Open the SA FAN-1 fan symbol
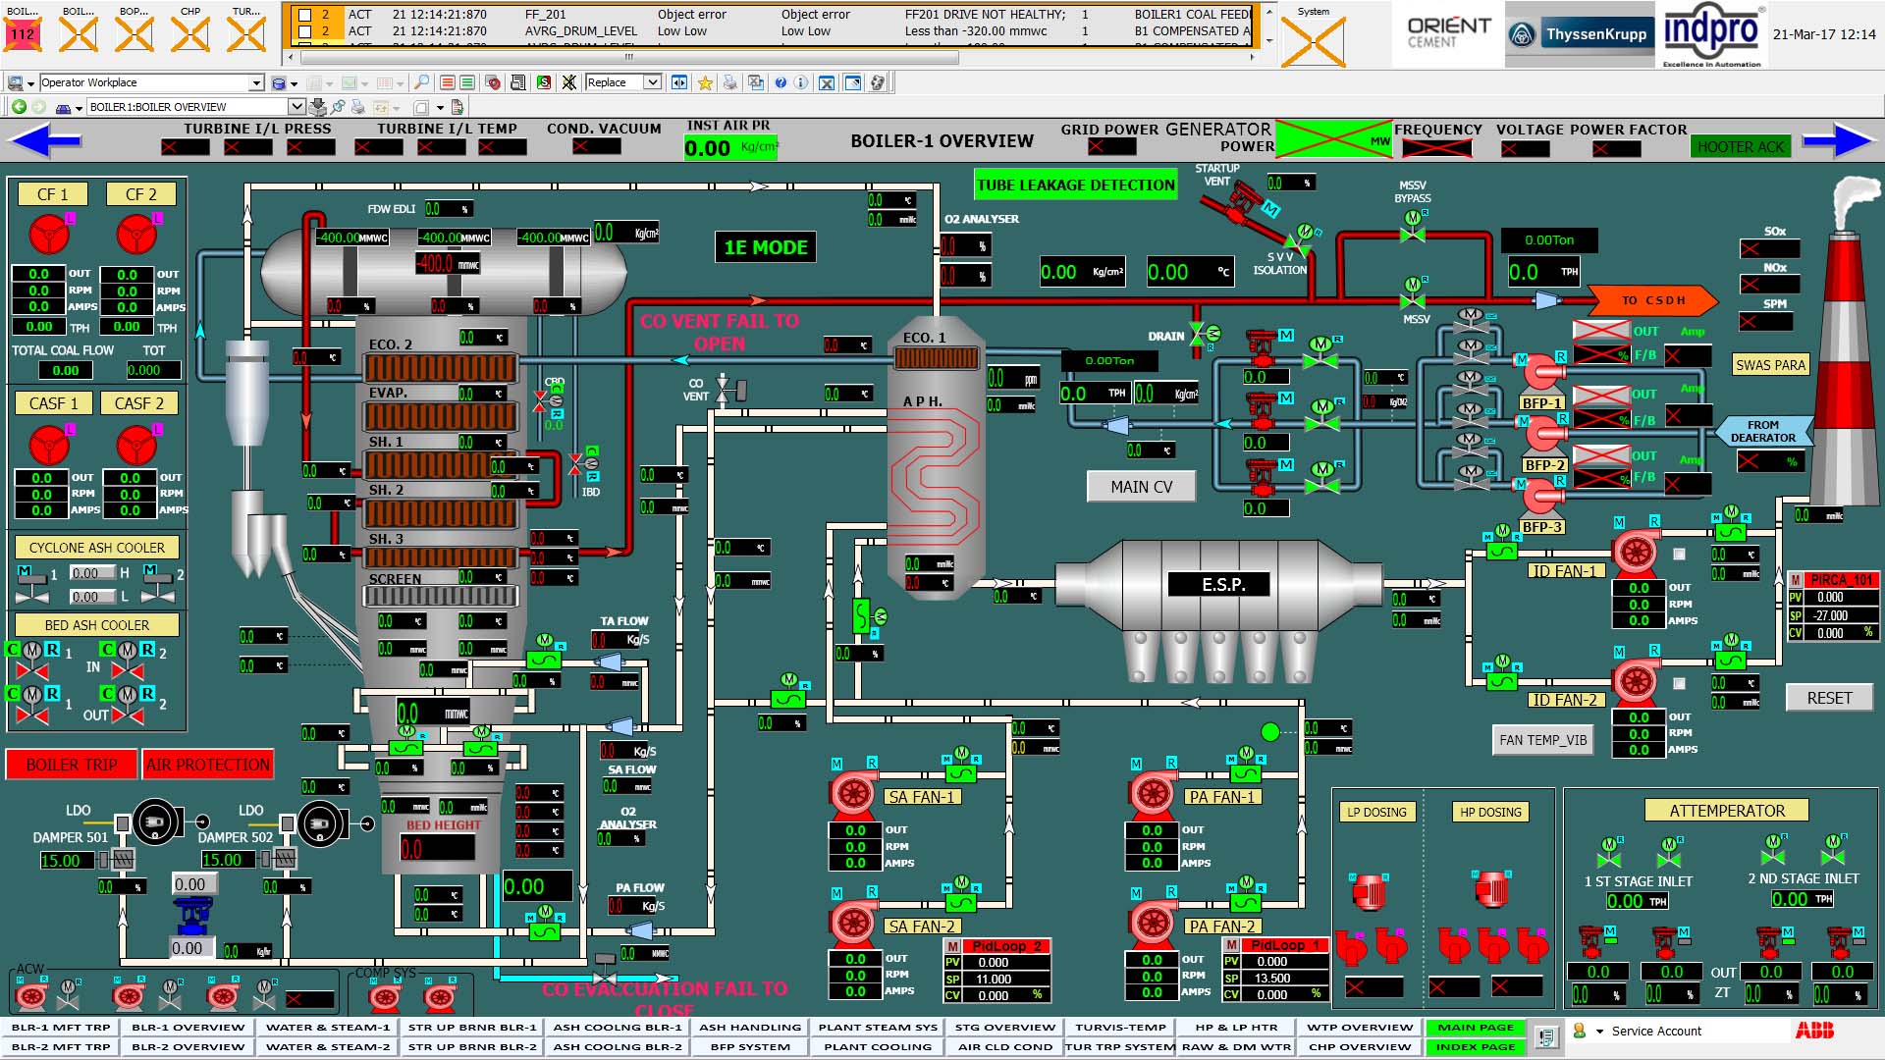The height and width of the screenshot is (1060, 1885). coord(853,793)
